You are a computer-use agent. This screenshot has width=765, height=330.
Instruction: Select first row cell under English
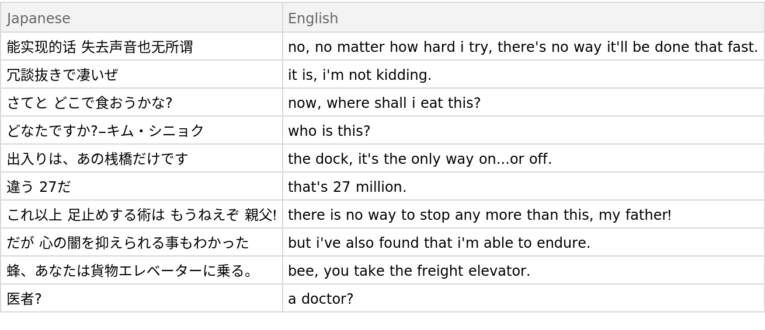tap(523, 46)
